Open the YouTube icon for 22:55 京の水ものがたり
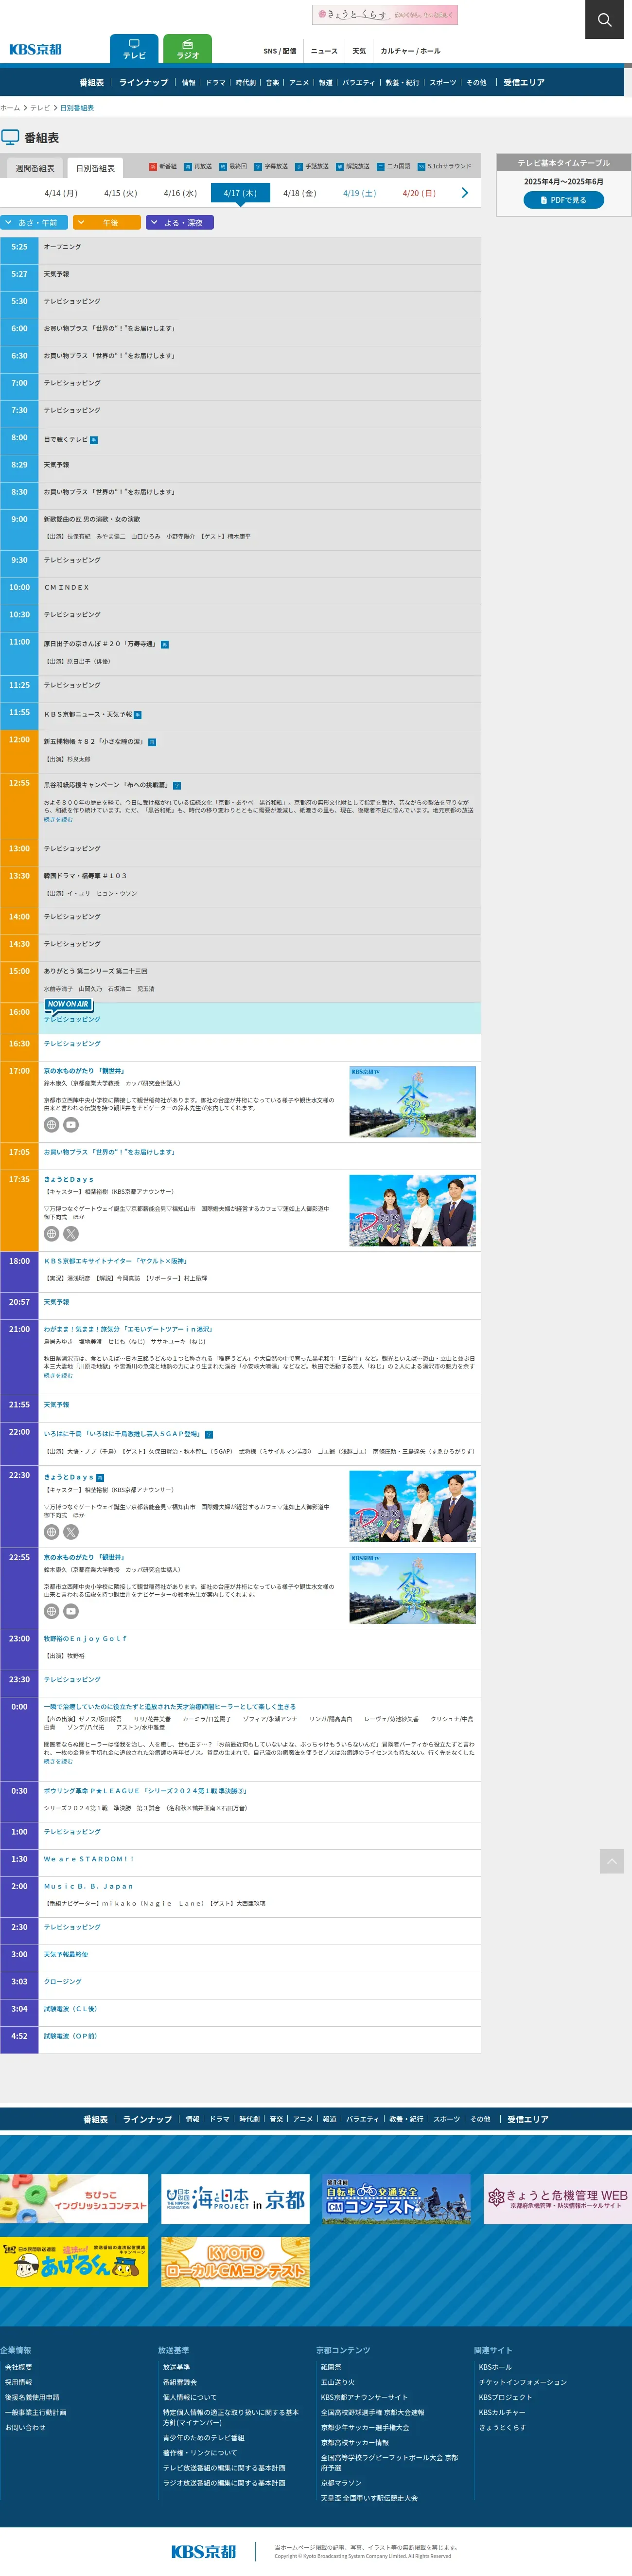Viewport: 632px width, 2576px height. click(71, 1611)
